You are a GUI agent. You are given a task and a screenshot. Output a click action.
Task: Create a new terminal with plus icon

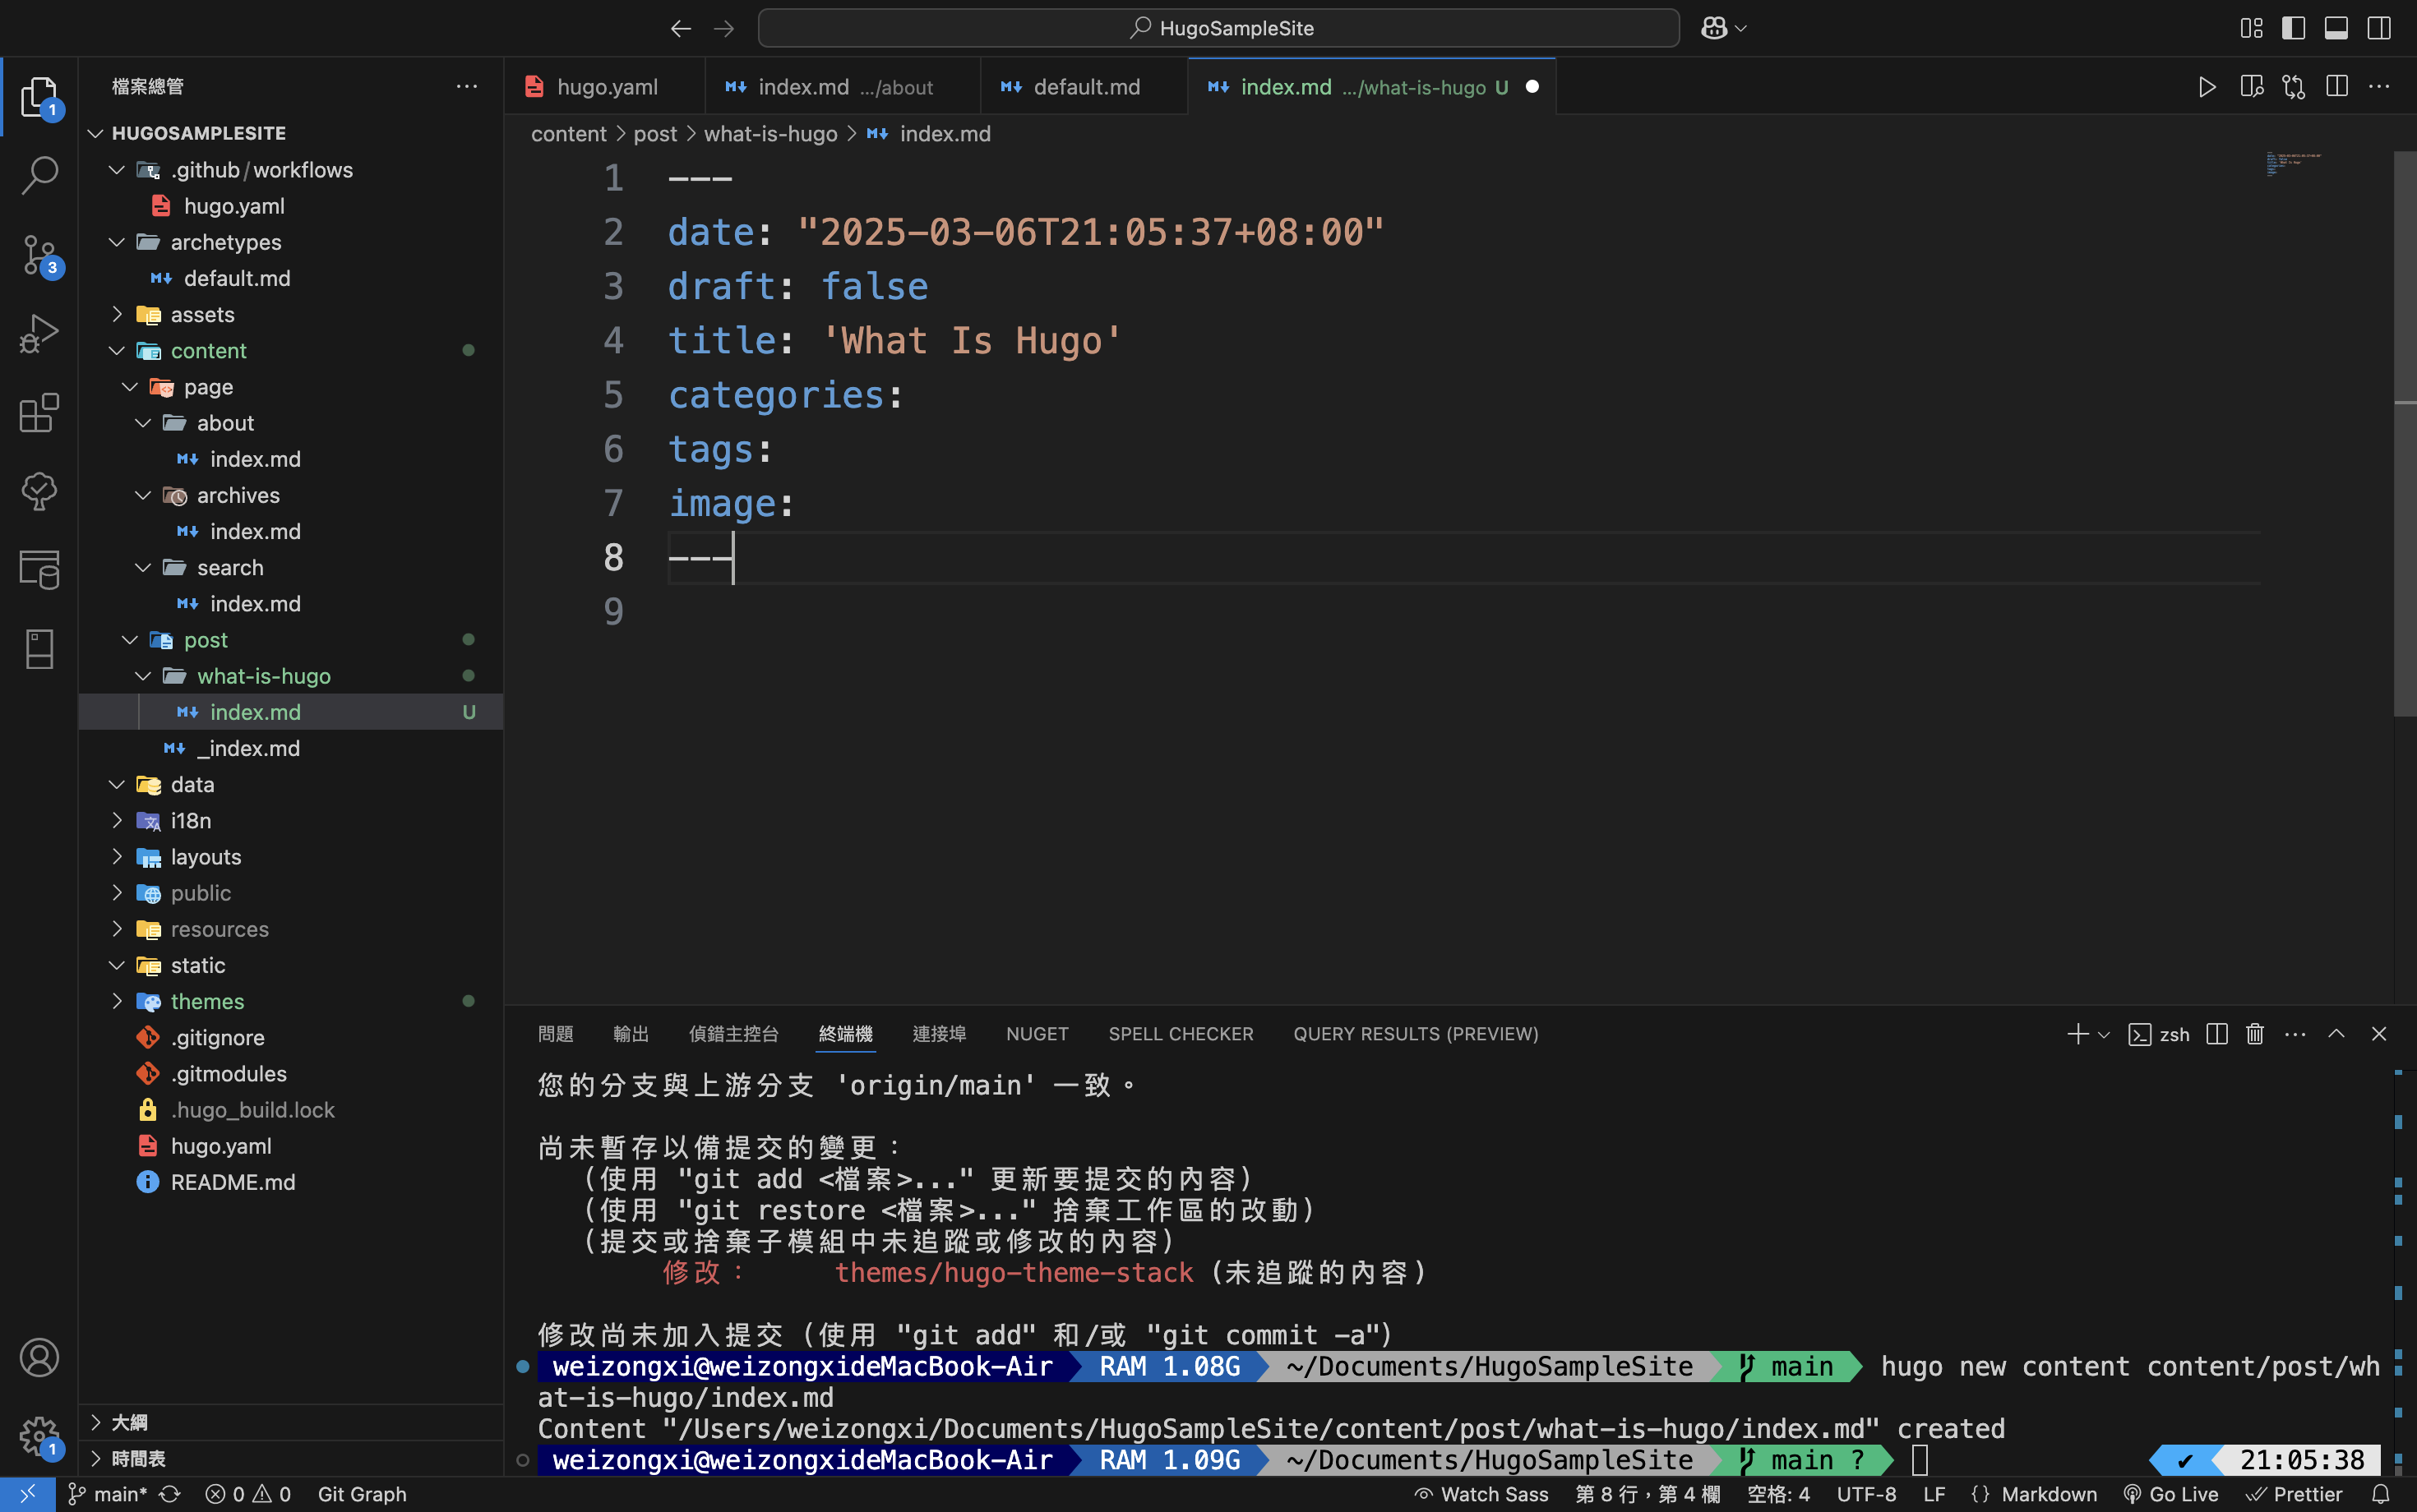click(2077, 1033)
